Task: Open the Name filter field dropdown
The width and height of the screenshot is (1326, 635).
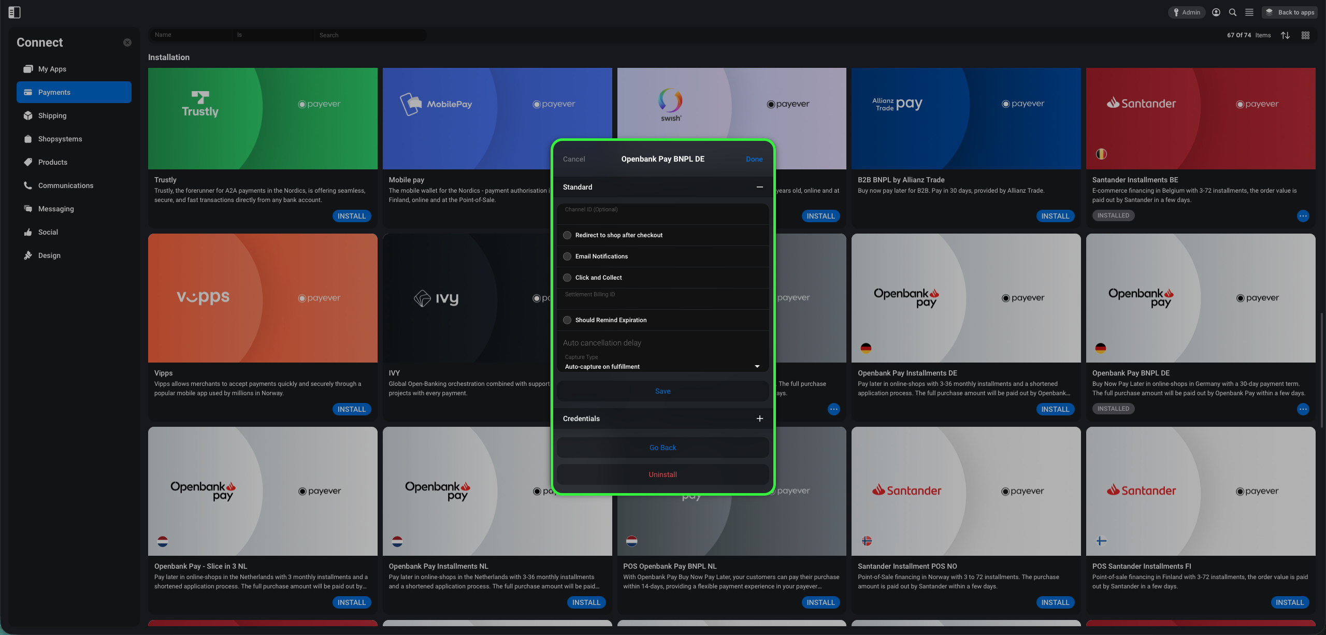Action: click(191, 35)
